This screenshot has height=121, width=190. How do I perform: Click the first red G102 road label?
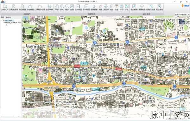[77, 66]
